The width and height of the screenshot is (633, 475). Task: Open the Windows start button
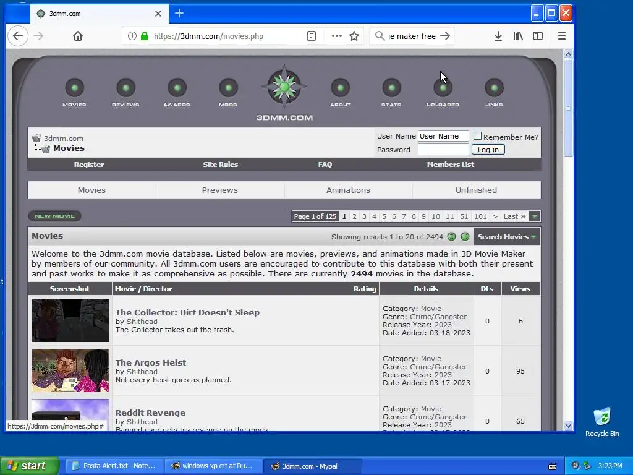coord(29,466)
